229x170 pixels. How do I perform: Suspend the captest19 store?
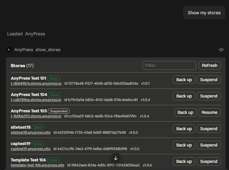point(209,145)
